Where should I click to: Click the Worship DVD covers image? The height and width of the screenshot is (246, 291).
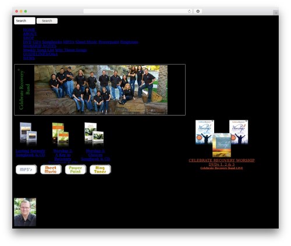pyautogui.click(x=222, y=138)
